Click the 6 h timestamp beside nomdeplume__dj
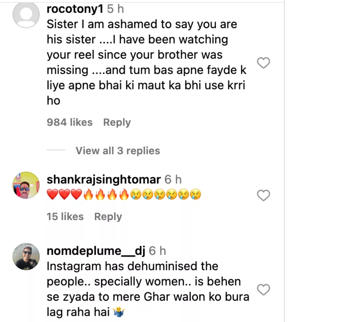This screenshot has width=337, height=322. coord(157,251)
